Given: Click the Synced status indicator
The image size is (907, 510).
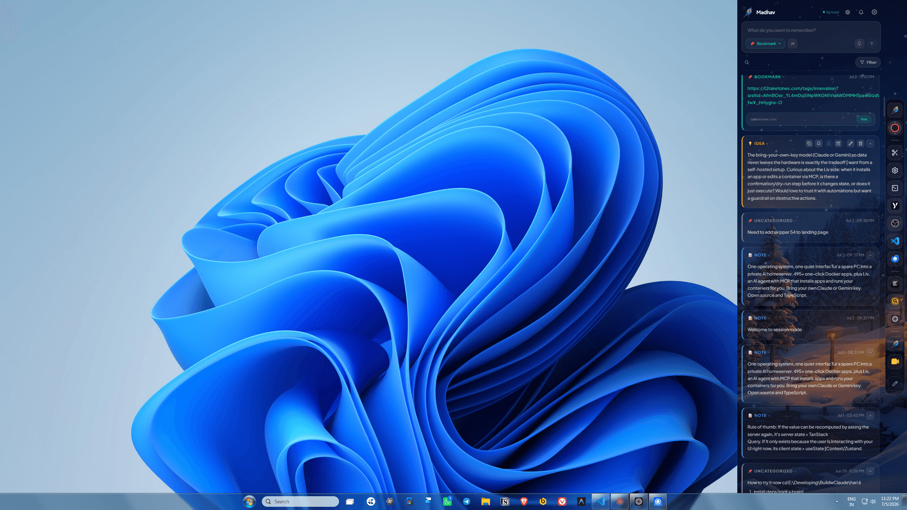Looking at the screenshot, I should (831, 12).
